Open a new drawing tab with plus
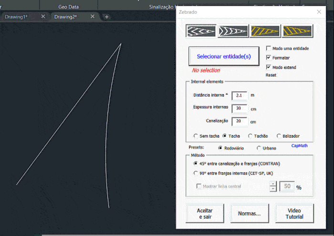The height and width of the screenshot is (236, 334). click(x=106, y=17)
